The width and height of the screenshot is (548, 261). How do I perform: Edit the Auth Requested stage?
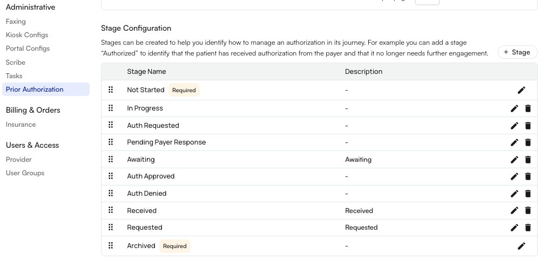click(514, 126)
